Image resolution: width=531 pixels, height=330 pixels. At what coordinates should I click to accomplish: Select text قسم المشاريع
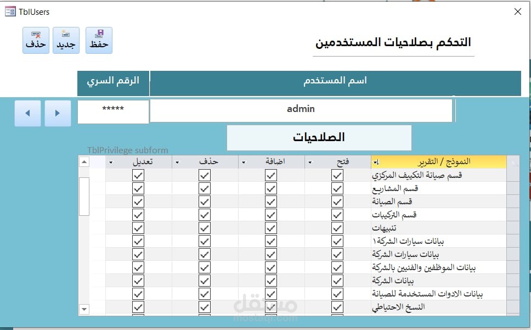click(395, 188)
